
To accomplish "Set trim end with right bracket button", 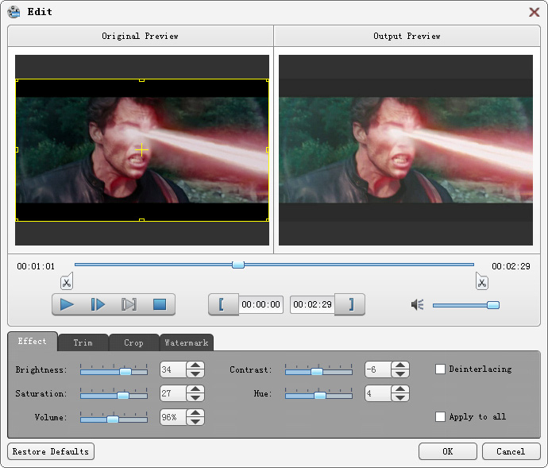I will pos(349,304).
